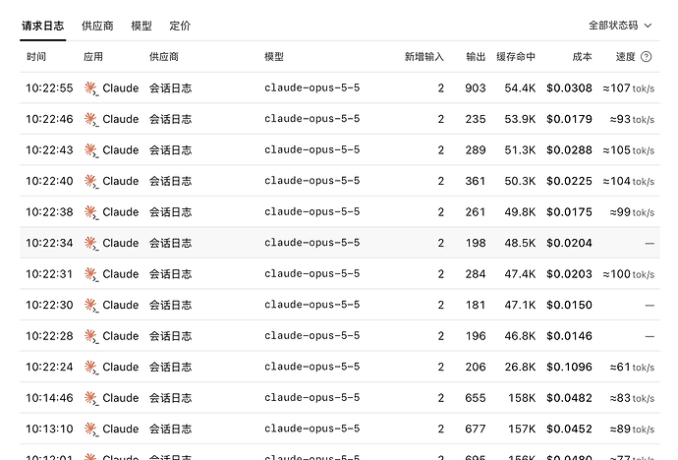Image resolution: width=678 pixels, height=460 pixels.
Task: Click the ≈83 tok/s speed value
Action: coord(632,398)
